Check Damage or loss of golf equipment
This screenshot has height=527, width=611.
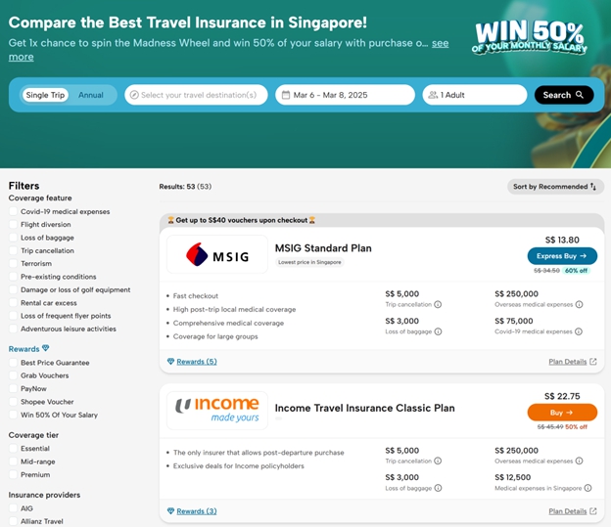click(14, 290)
